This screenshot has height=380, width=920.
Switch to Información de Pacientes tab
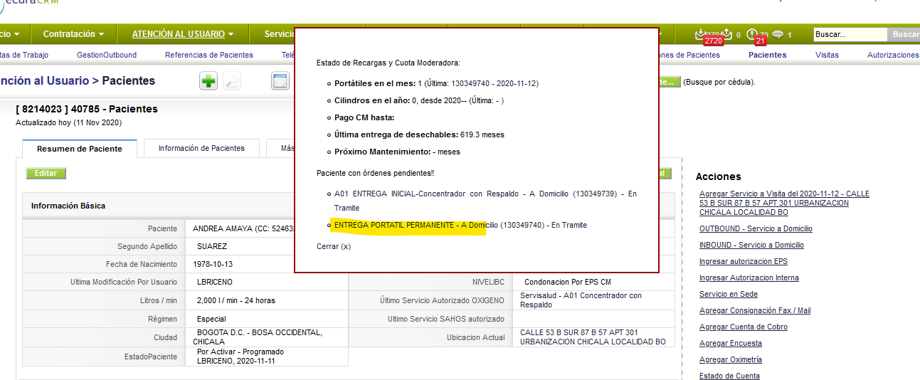[x=201, y=148]
